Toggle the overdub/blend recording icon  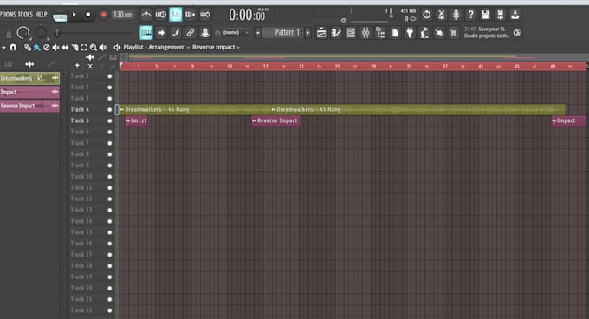(190, 15)
